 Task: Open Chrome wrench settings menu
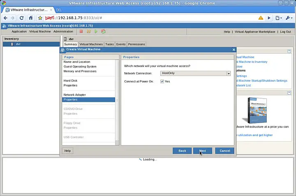pyautogui.click(x=289, y=18)
